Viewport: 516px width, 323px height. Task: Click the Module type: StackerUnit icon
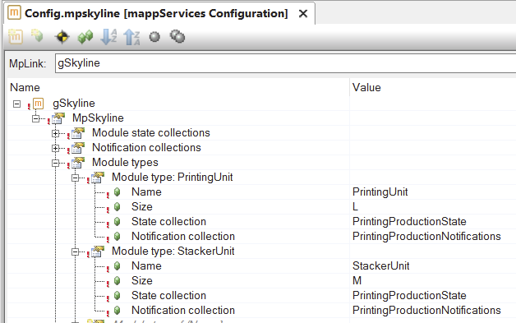click(98, 251)
